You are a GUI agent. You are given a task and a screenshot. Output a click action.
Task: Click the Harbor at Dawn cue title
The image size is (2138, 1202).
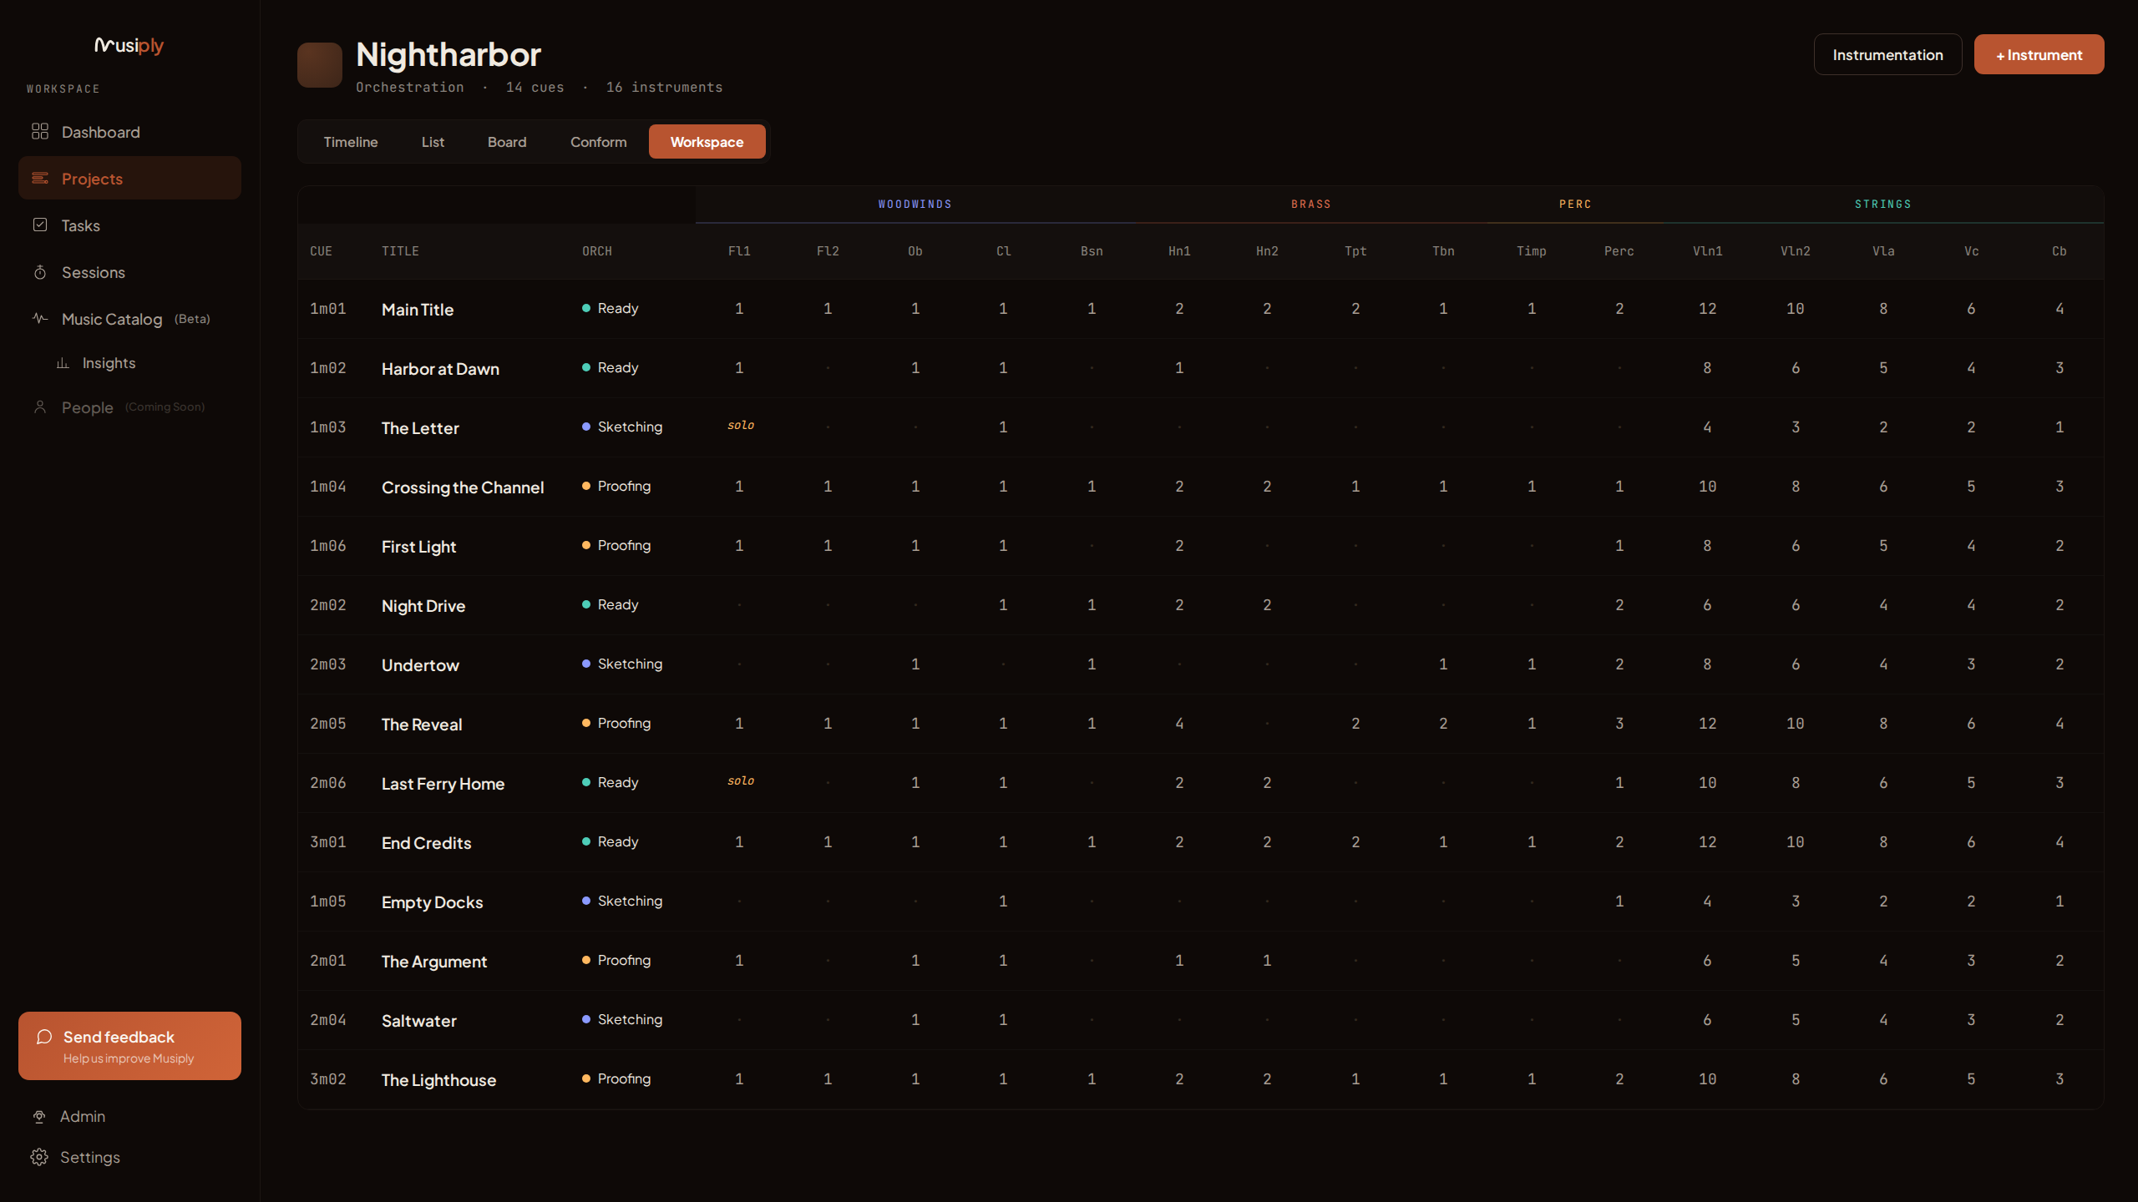(x=440, y=369)
